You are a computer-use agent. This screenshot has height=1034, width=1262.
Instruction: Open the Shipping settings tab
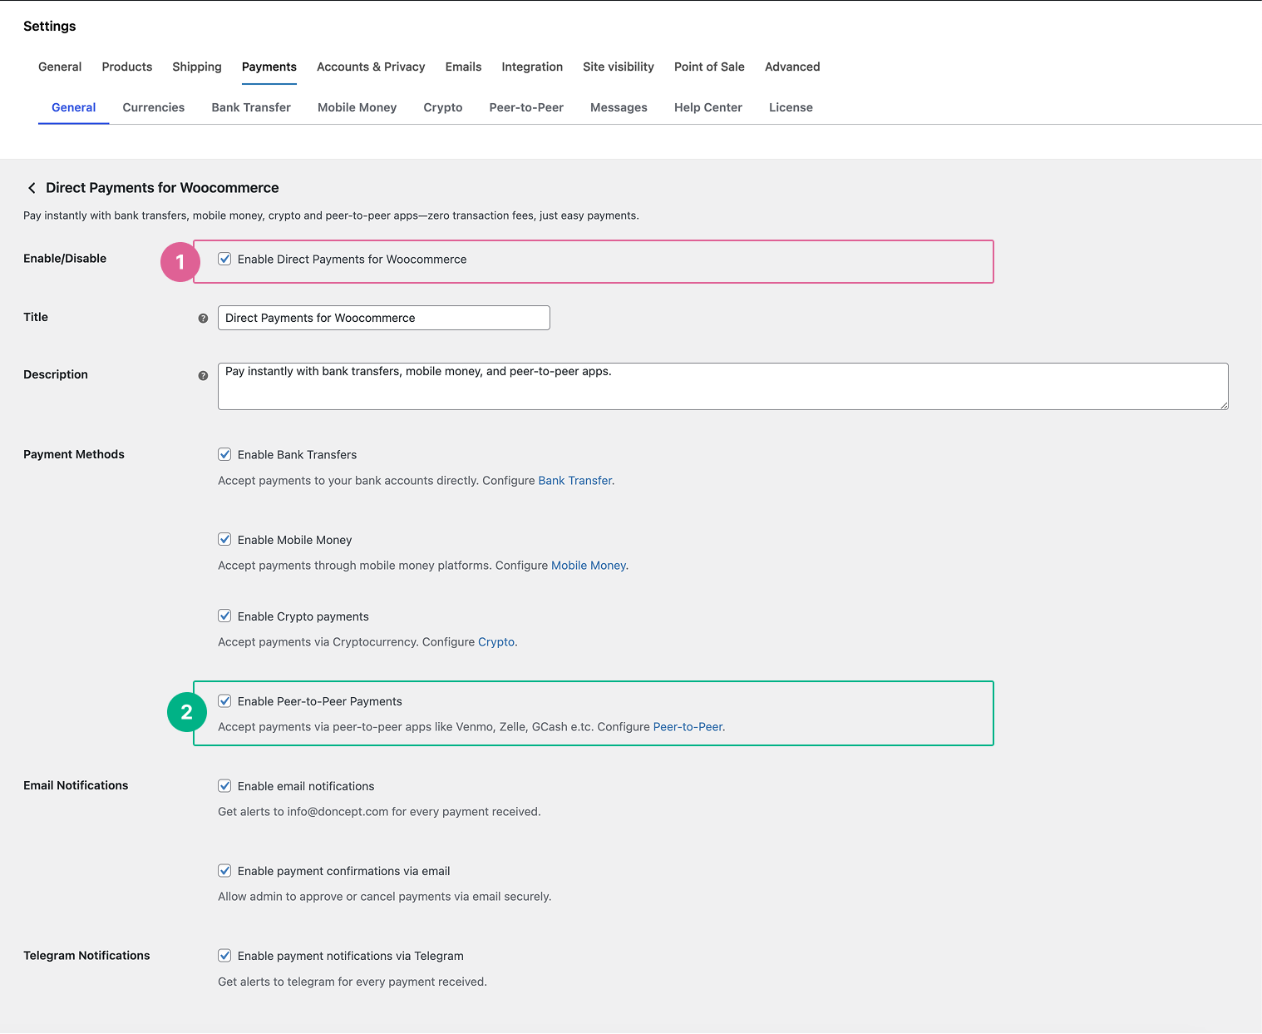click(x=197, y=67)
